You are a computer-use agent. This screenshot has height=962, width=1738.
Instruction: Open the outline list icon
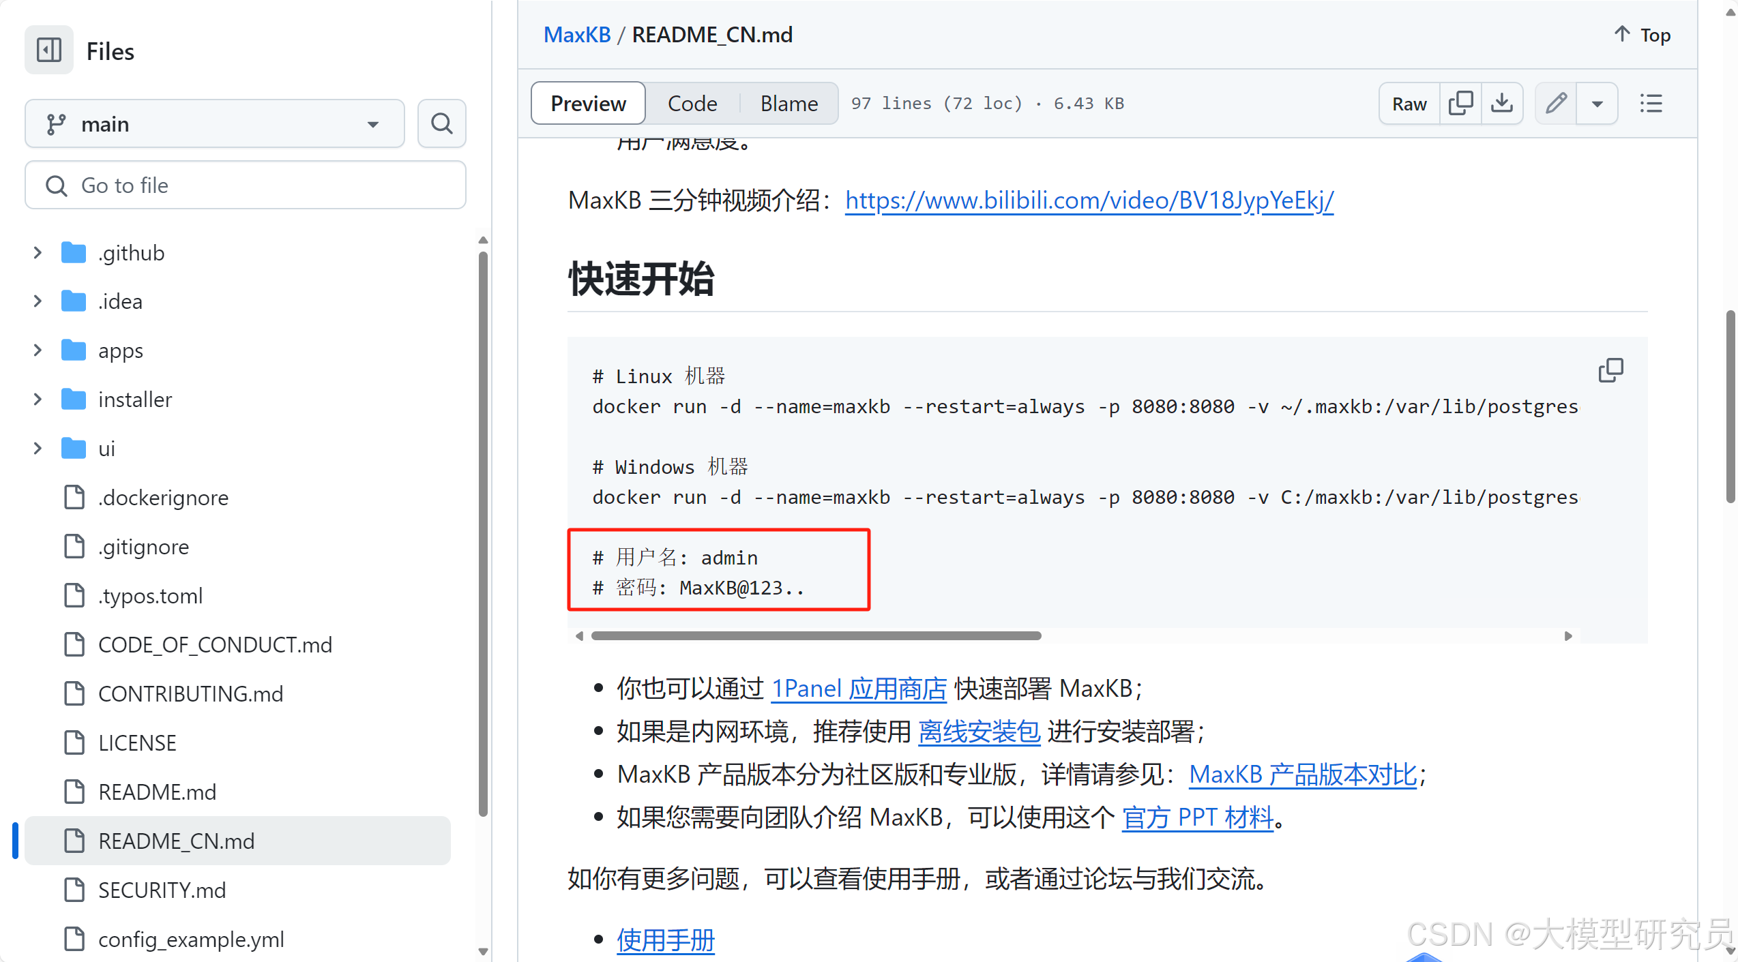point(1651,103)
